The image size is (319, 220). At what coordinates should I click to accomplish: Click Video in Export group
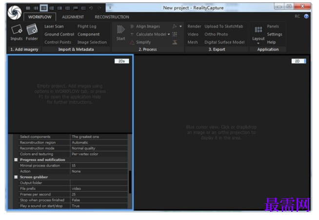click(x=193, y=34)
